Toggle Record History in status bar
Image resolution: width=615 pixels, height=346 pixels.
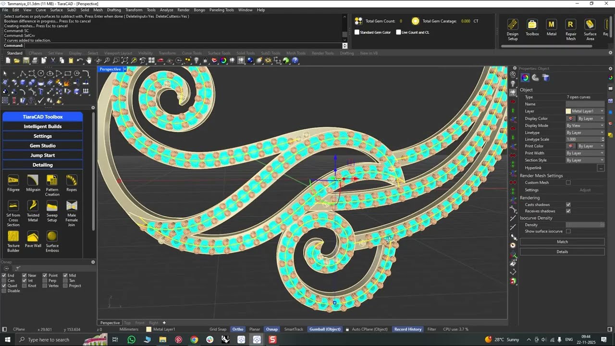(x=408, y=329)
